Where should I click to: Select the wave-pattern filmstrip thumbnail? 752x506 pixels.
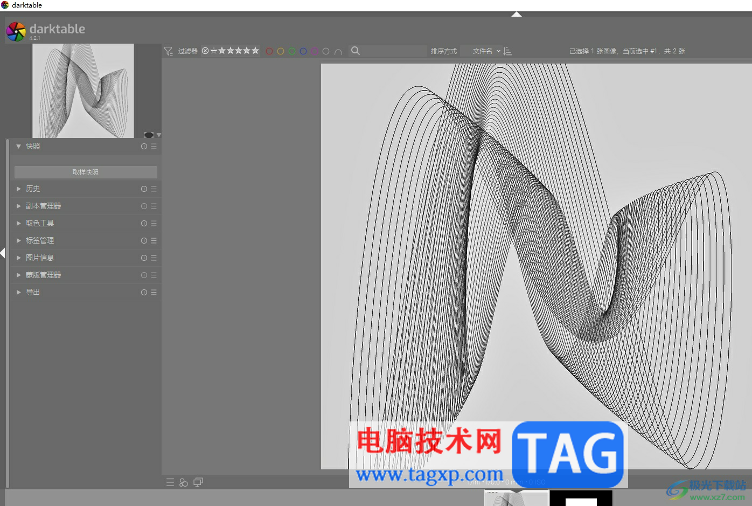coord(516,498)
